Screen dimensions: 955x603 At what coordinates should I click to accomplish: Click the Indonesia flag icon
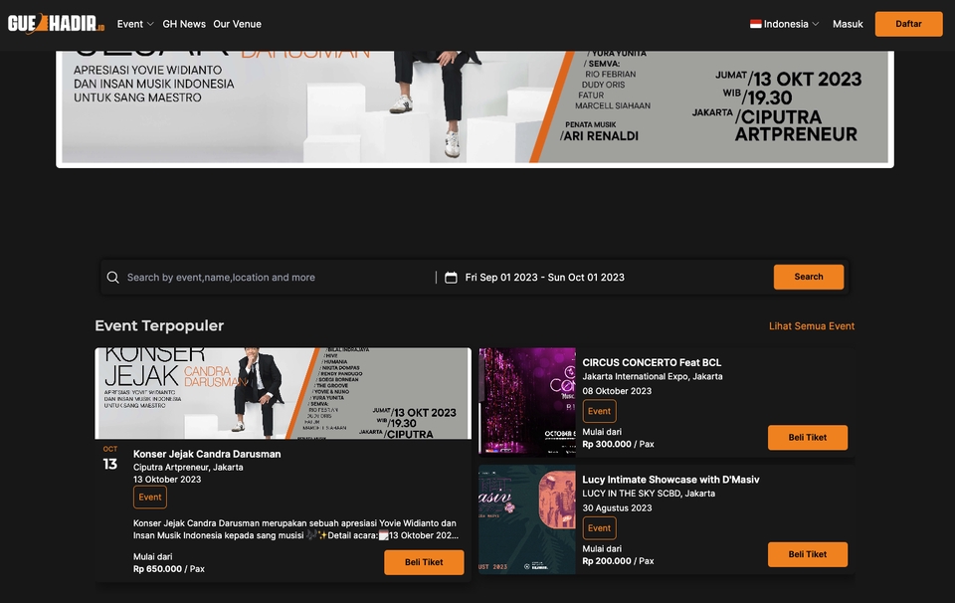click(x=755, y=24)
